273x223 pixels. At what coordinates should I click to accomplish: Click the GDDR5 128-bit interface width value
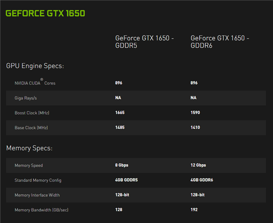click(122, 195)
